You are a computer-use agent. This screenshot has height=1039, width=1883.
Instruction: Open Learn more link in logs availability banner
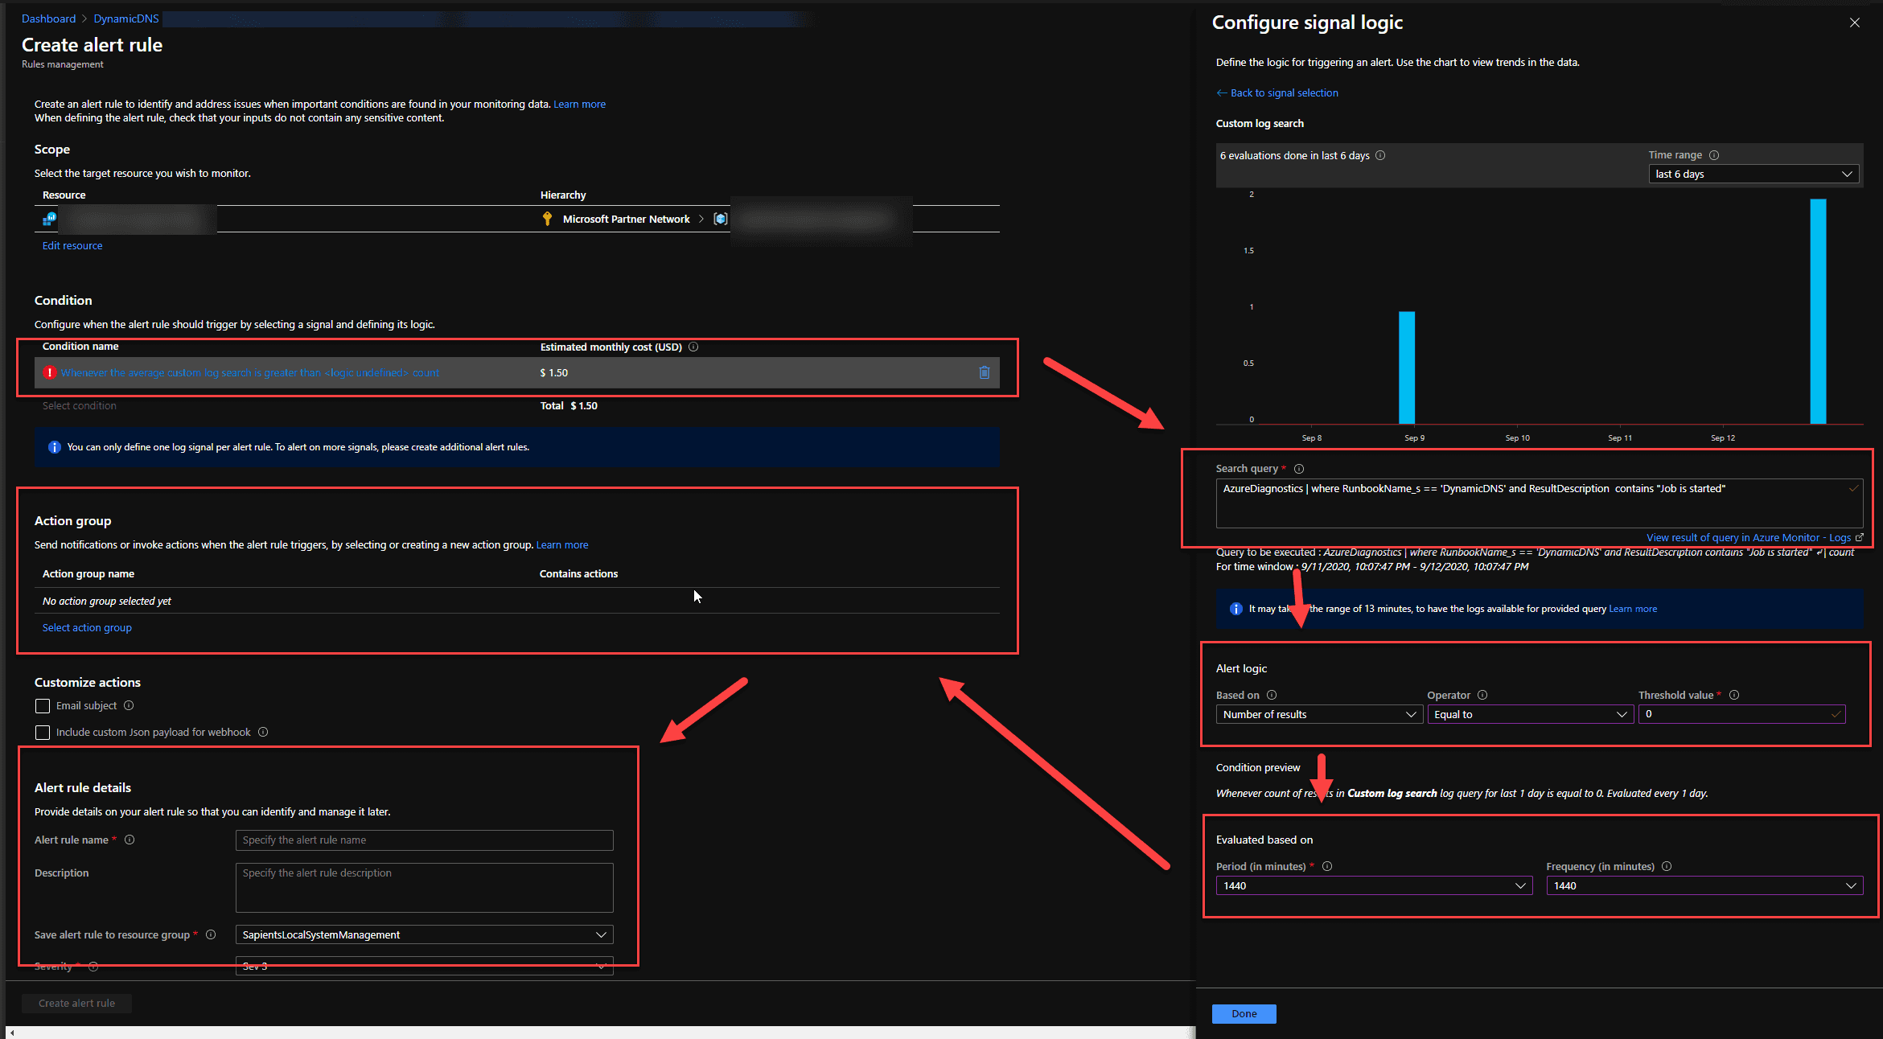tap(1633, 609)
